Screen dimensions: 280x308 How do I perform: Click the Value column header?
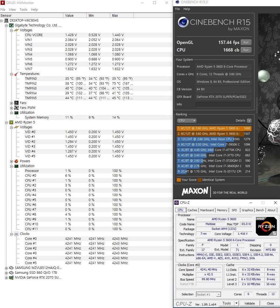point(75,15)
